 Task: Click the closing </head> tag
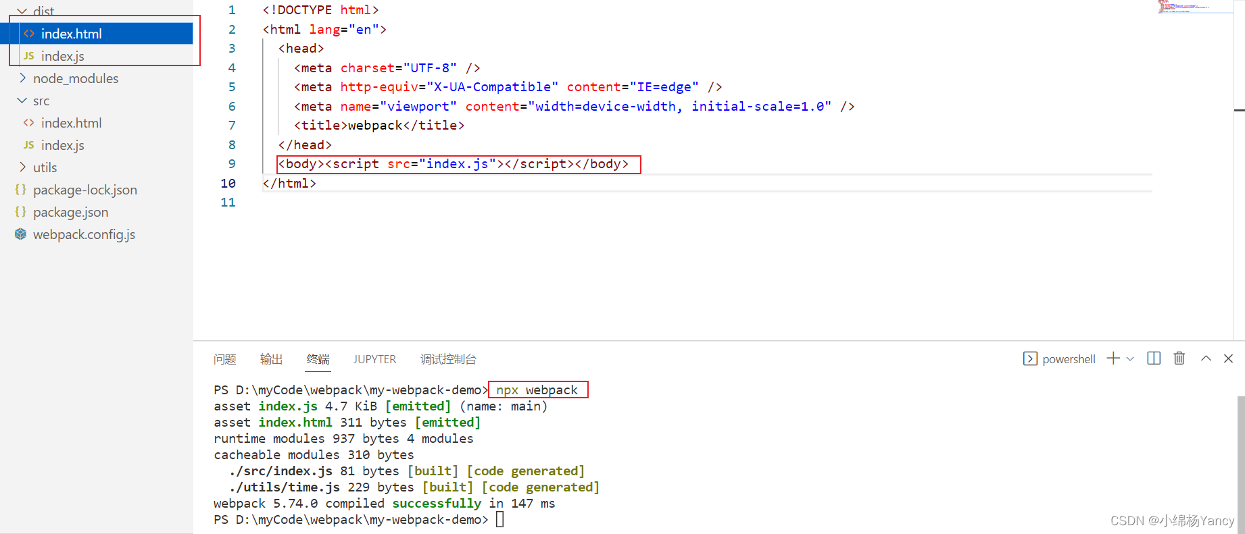(x=305, y=145)
